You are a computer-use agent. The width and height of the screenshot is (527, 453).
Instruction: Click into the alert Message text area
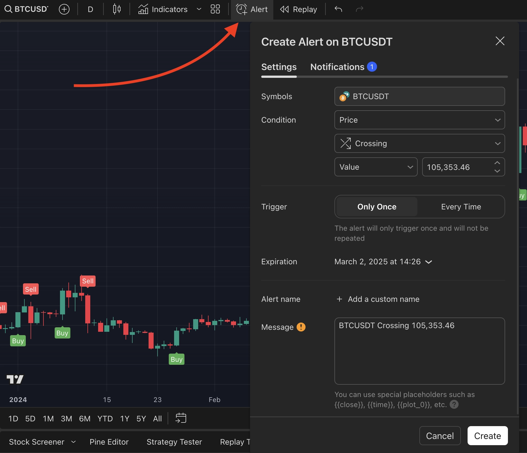(x=420, y=351)
